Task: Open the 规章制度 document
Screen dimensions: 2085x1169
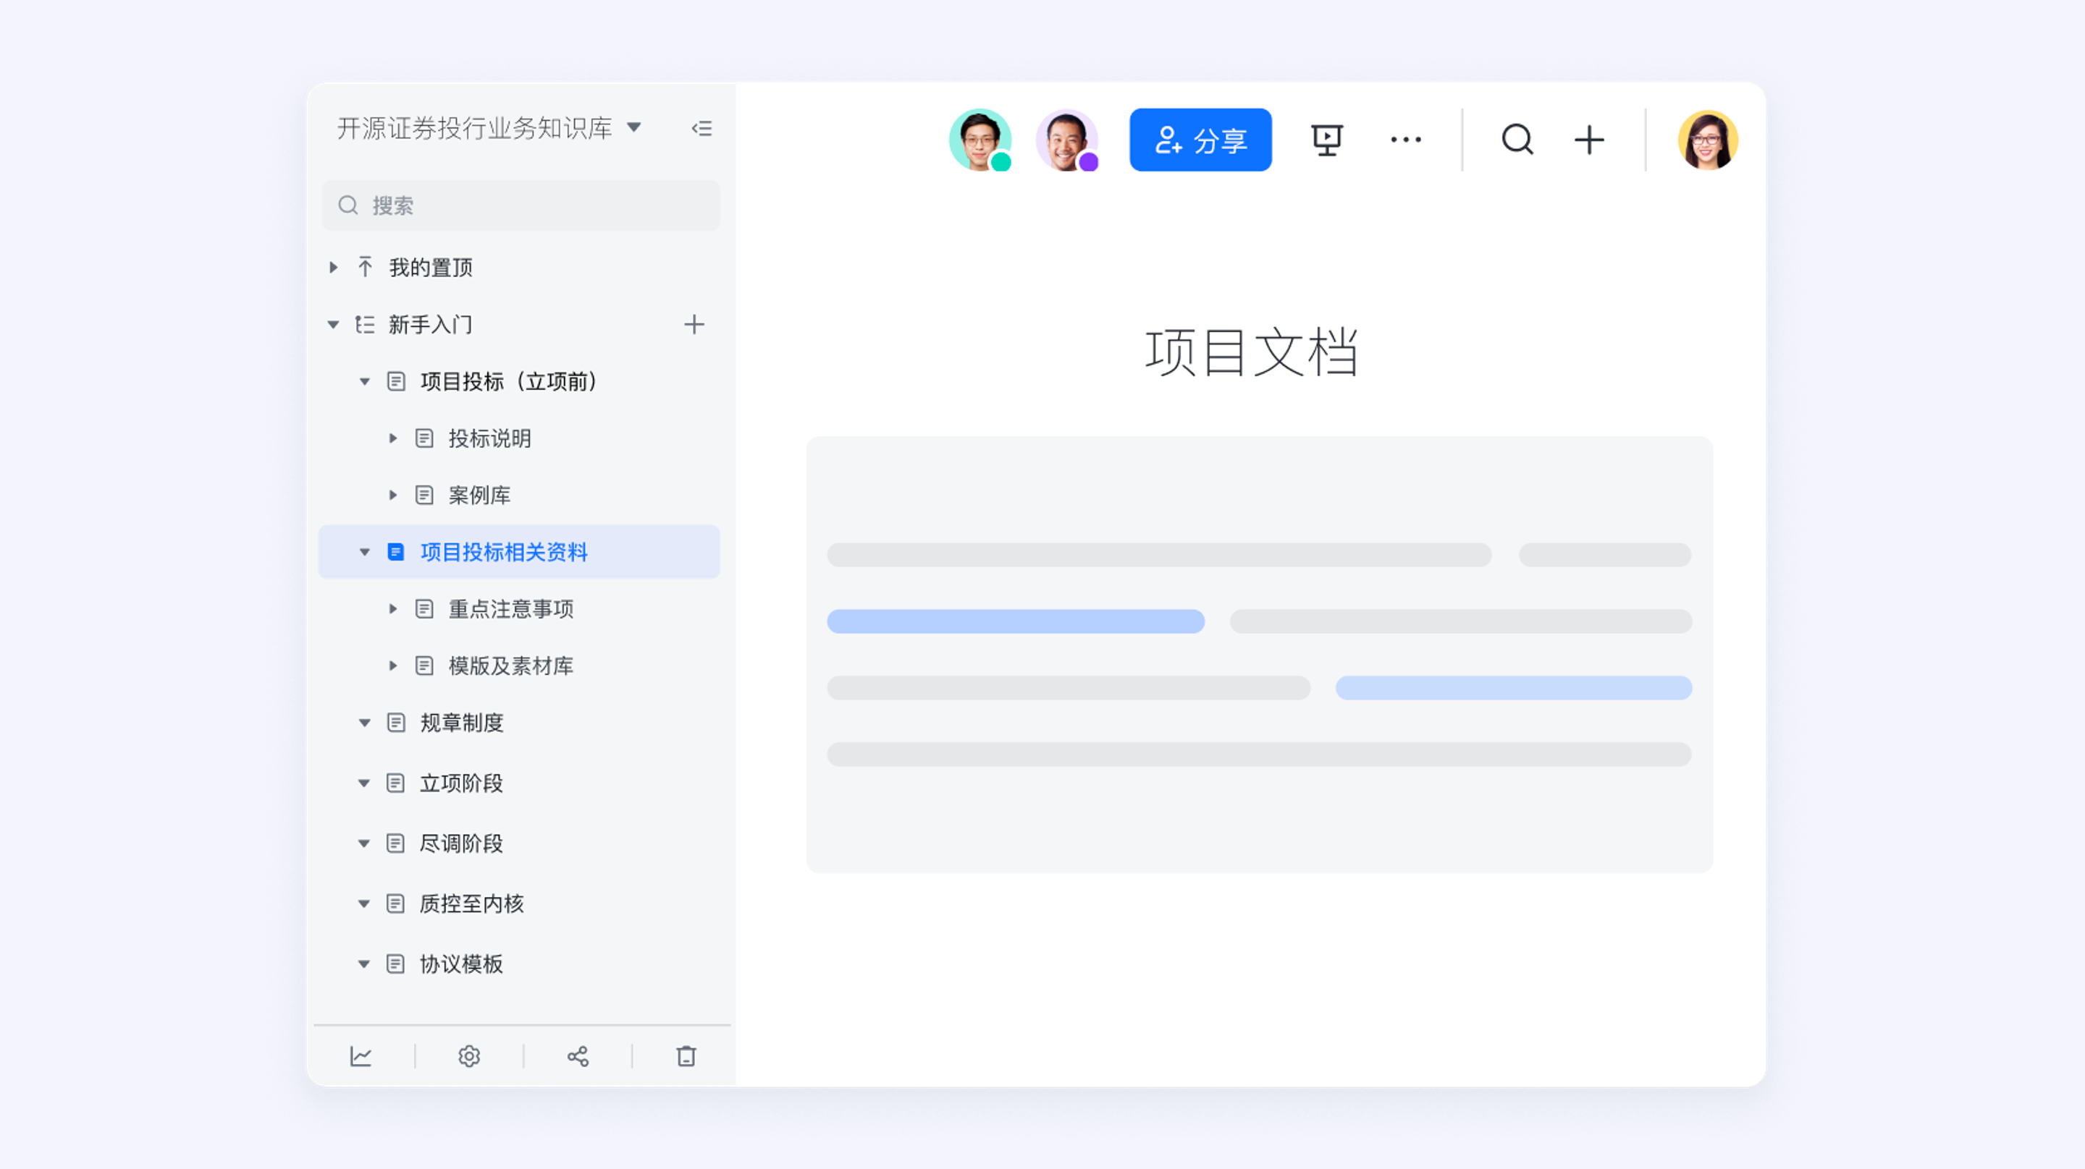Action: point(461,723)
